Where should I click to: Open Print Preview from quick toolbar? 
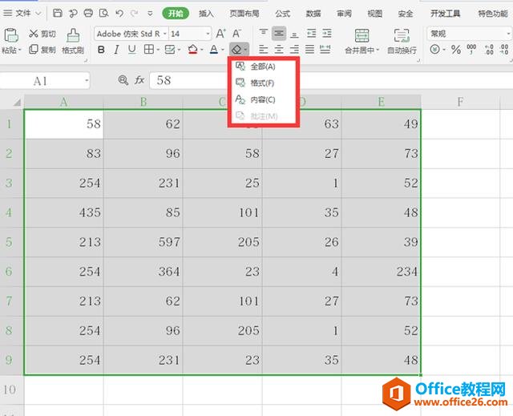tap(103, 13)
